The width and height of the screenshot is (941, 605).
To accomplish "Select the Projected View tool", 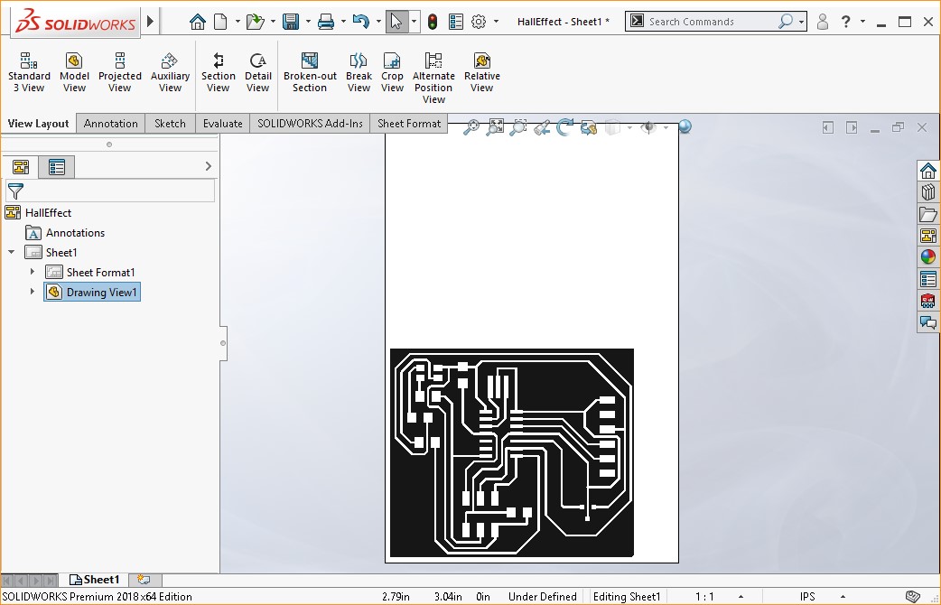I will 120,72.
